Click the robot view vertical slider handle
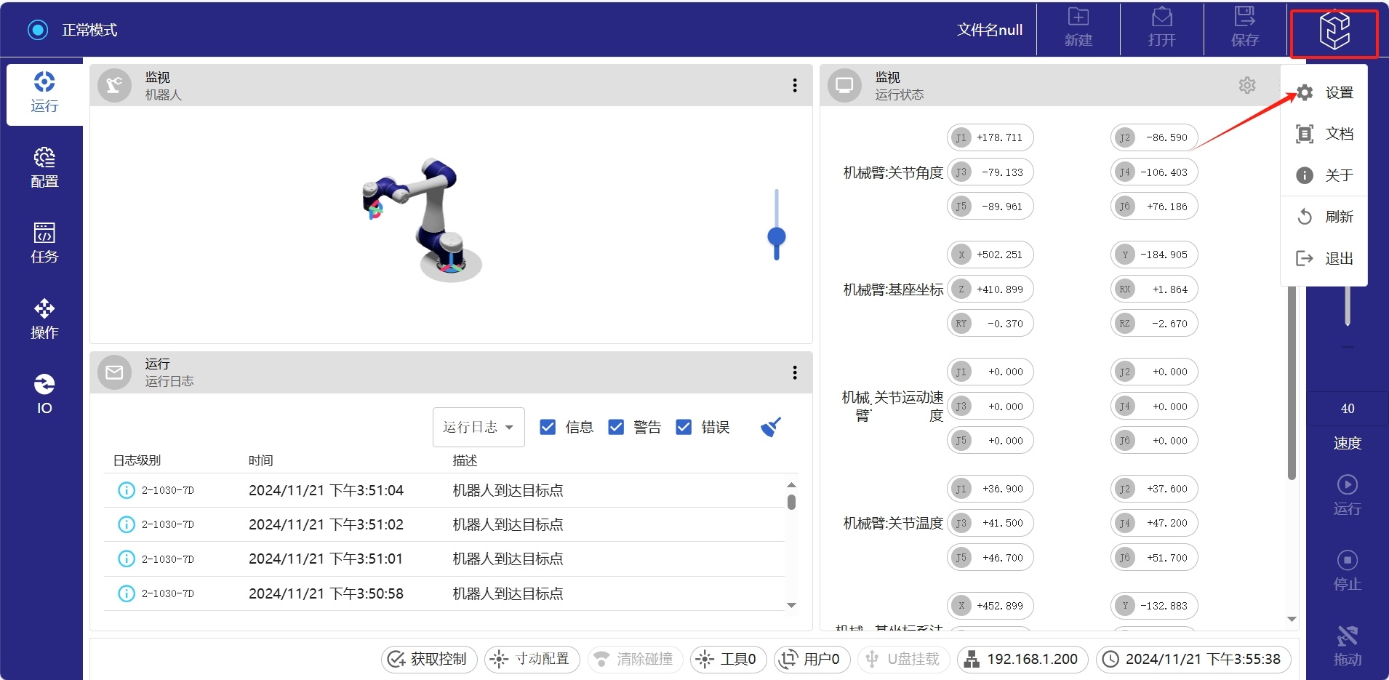Viewport: 1389px width, 680px height. [x=777, y=237]
